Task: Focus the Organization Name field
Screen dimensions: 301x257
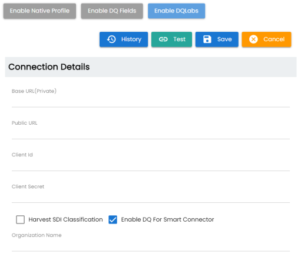Action: click(x=151, y=245)
